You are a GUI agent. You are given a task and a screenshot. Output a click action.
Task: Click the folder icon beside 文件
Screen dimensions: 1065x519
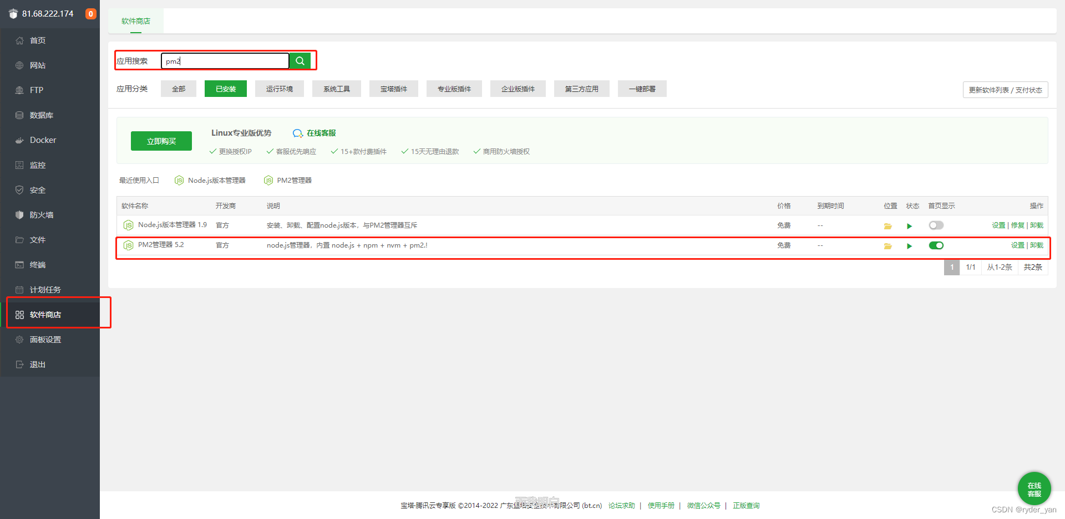[x=19, y=240]
